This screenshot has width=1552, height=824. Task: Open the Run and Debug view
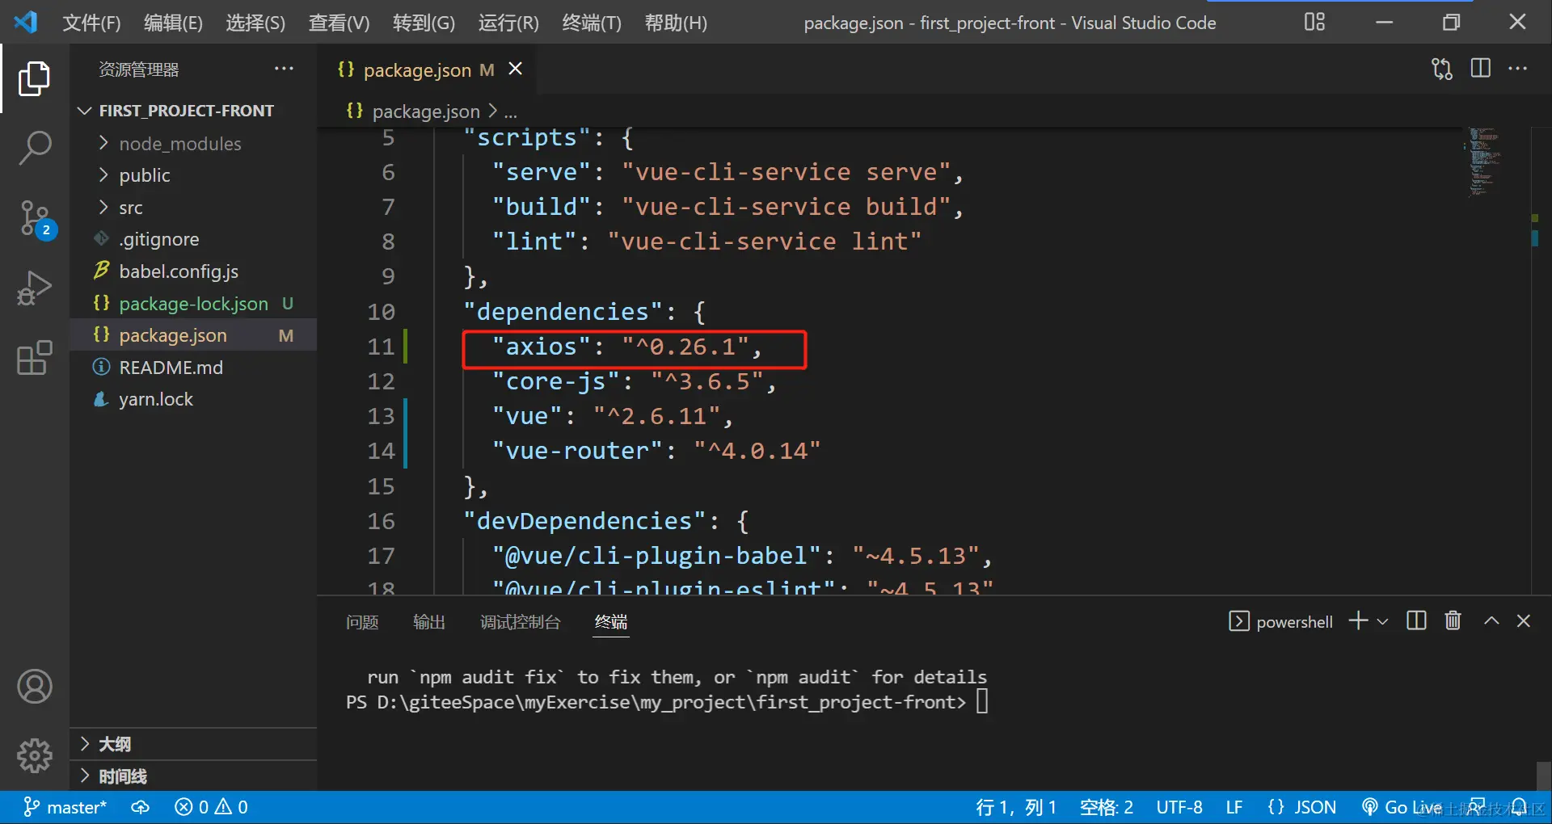(x=34, y=288)
